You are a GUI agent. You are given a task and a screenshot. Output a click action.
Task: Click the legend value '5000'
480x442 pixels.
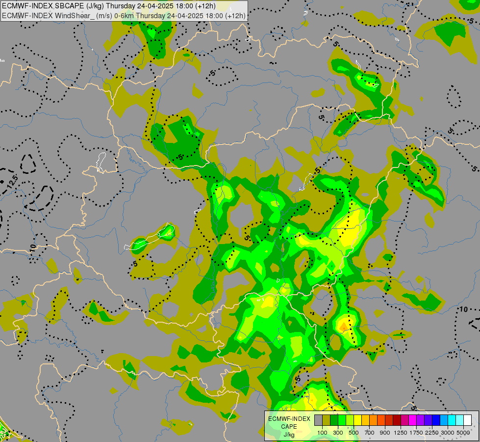(463, 433)
